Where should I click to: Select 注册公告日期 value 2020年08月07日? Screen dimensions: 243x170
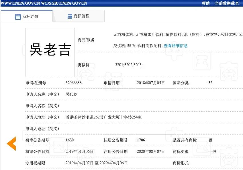151,151
